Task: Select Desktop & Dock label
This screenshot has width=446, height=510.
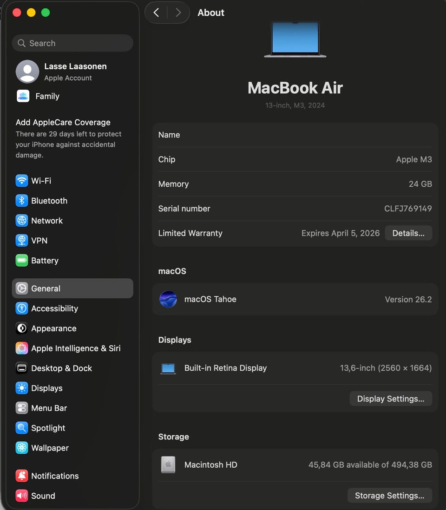Action: click(61, 368)
